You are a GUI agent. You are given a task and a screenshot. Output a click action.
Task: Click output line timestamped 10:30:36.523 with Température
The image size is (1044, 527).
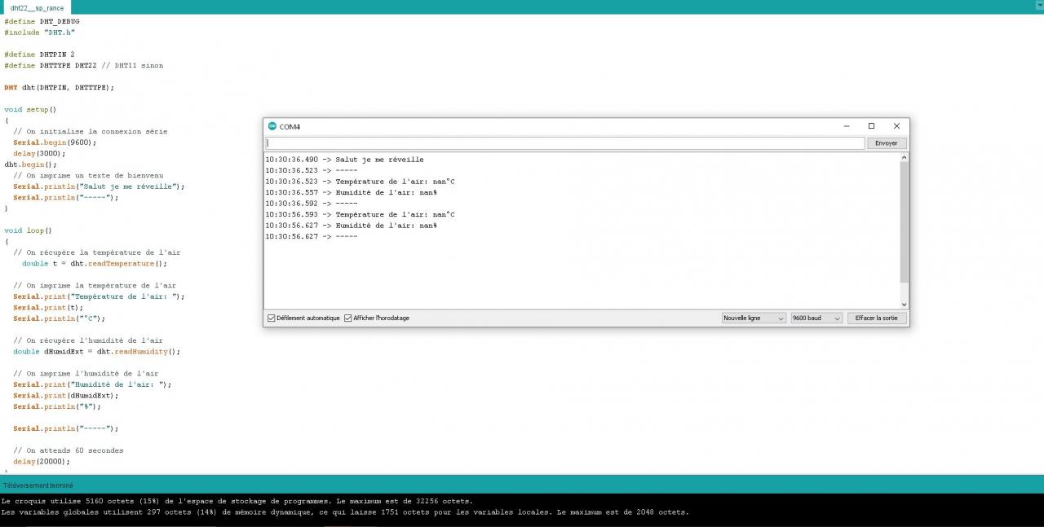pos(360,182)
